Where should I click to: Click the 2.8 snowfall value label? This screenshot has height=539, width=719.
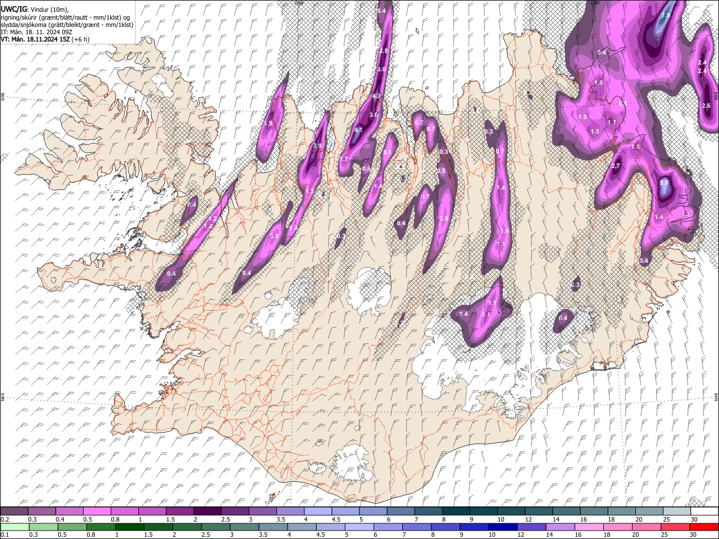(384, 51)
